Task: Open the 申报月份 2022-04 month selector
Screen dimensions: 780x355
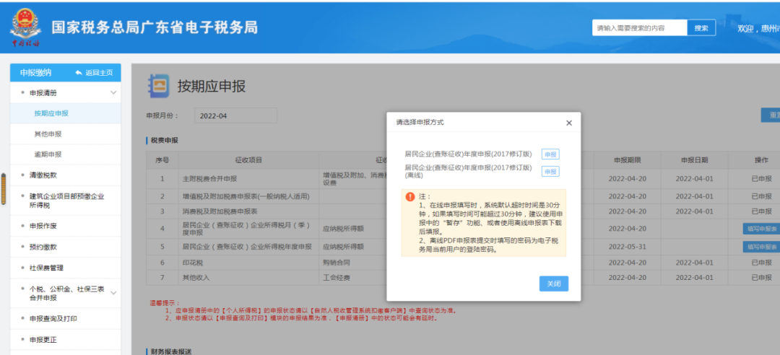Action: 235,116
